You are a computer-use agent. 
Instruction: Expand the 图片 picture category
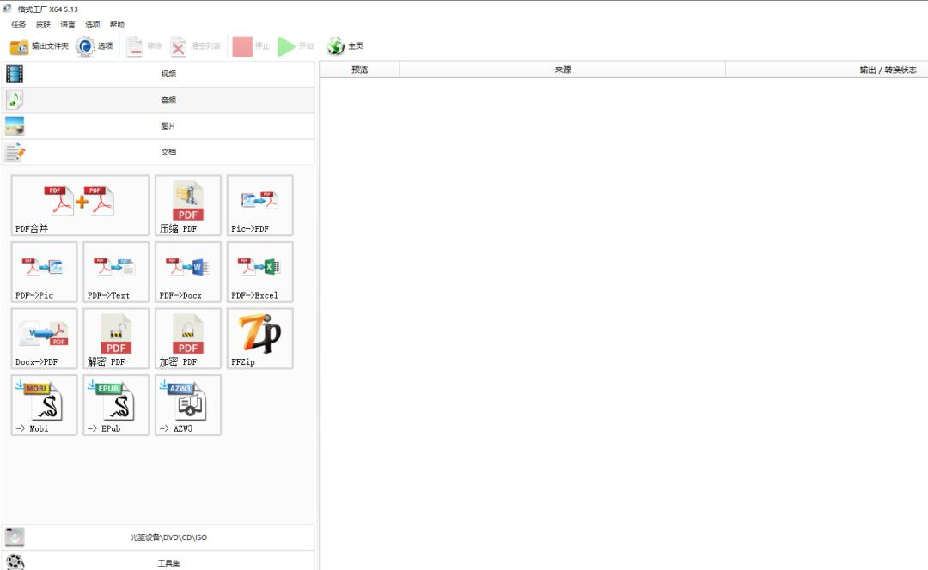(x=158, y=126)
